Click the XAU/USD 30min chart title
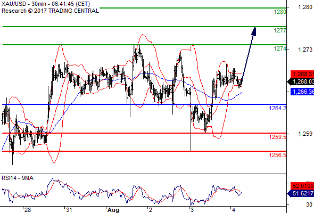The height and width of the screenshot is (213, 314). 46,4
